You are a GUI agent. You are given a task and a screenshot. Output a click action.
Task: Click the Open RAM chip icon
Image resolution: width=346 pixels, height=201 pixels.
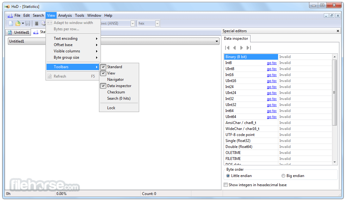coord(37,23)
